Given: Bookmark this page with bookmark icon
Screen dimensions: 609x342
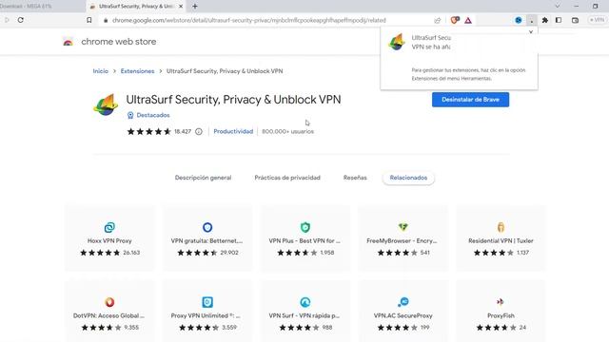Looking at the screenshot, I should (89, 20).
